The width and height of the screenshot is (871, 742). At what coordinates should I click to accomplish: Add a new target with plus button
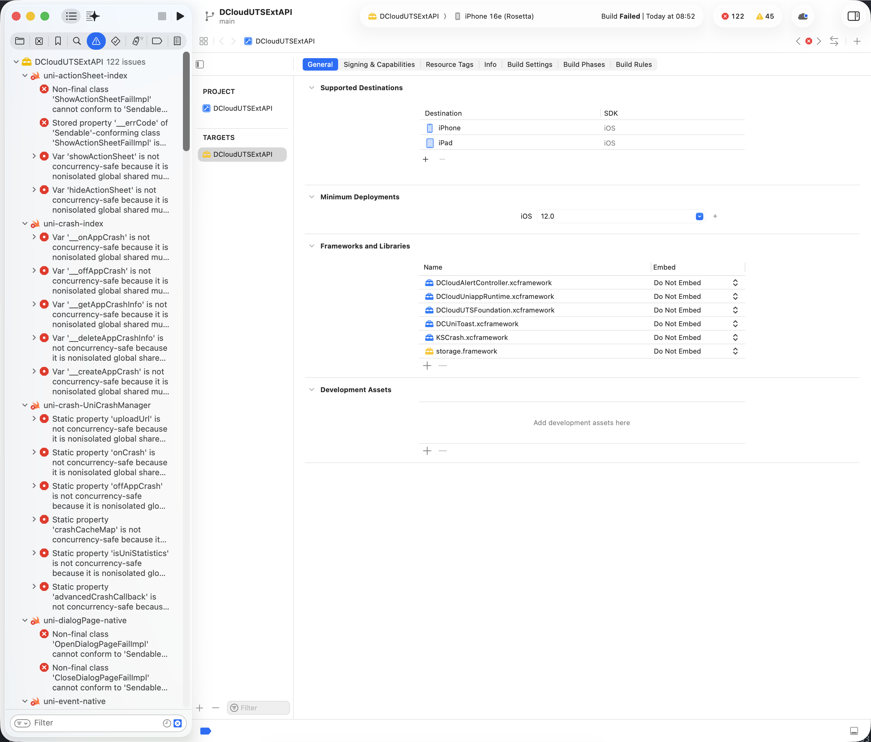tap(200, 708)
